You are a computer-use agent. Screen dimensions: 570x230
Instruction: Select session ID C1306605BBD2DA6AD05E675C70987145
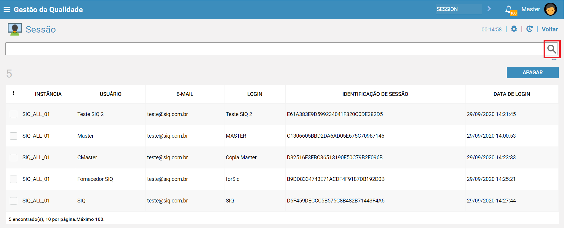pyautogui.click(x=335, y=136)
